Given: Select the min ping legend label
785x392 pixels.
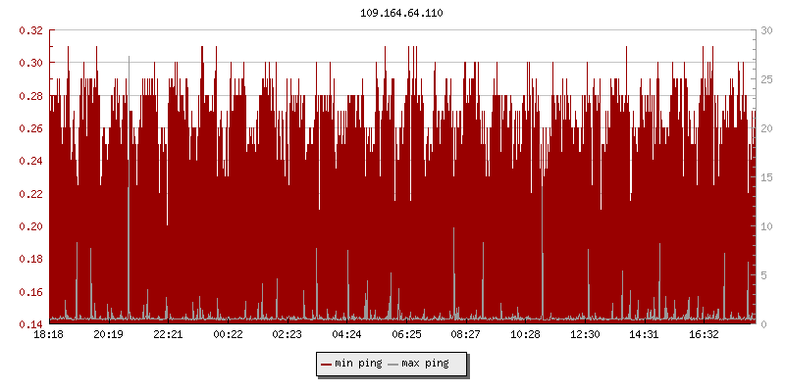Looking at the screenshot, I should [358, 364].
